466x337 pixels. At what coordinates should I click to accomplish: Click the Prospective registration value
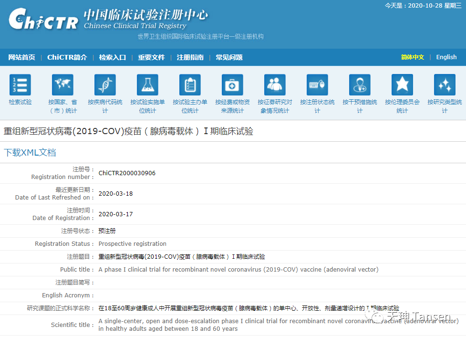133,244
